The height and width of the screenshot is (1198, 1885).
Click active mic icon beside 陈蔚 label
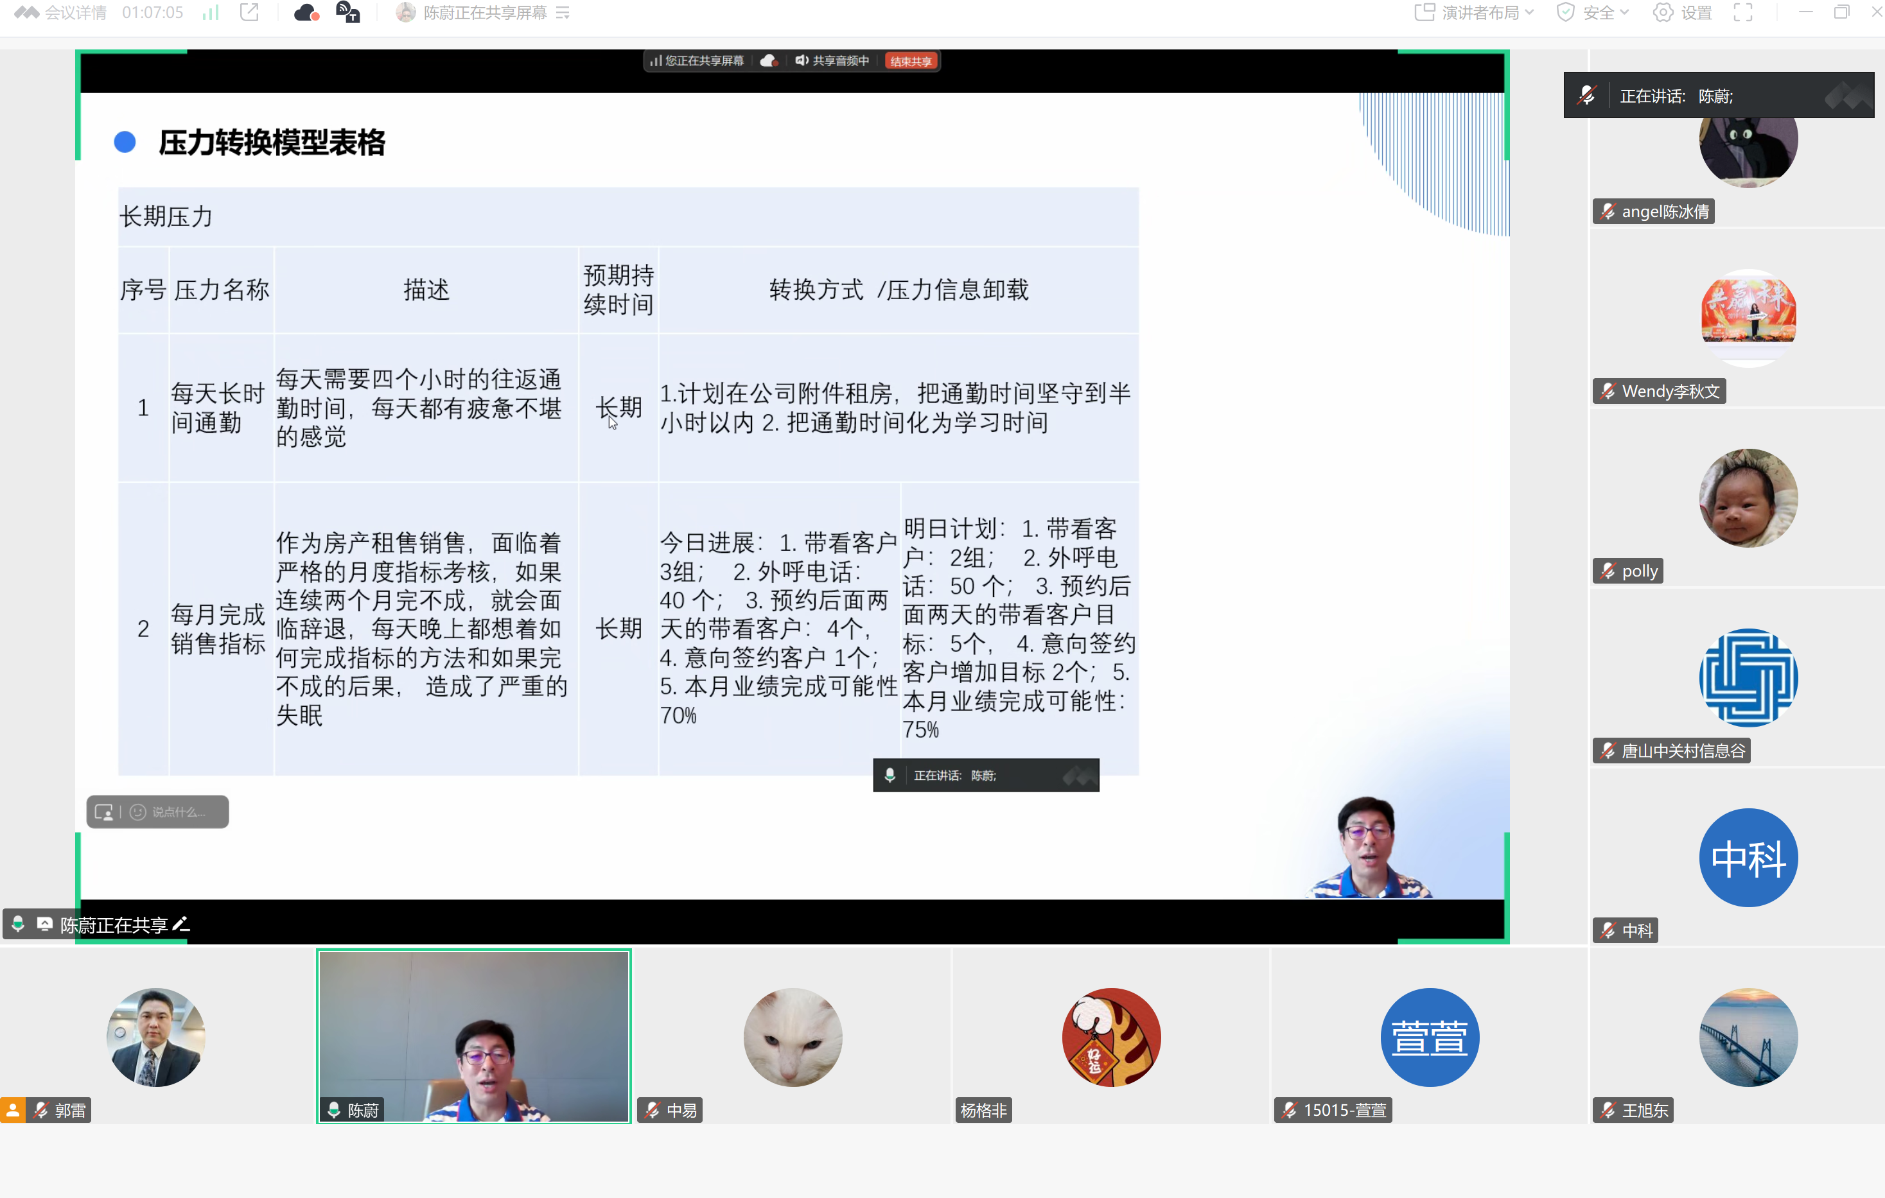(x=334, y=1110)
